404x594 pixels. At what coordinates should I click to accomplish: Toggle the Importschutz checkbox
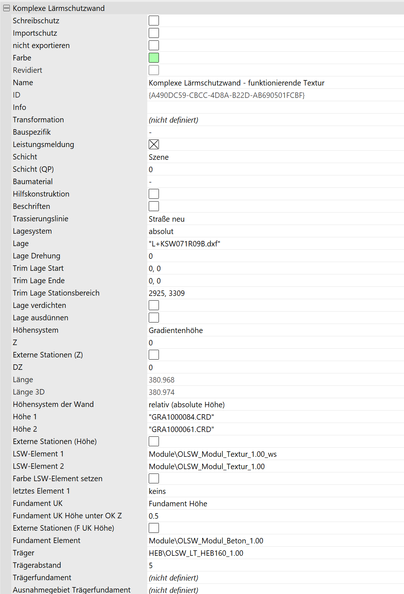click(x=154, y=33)
